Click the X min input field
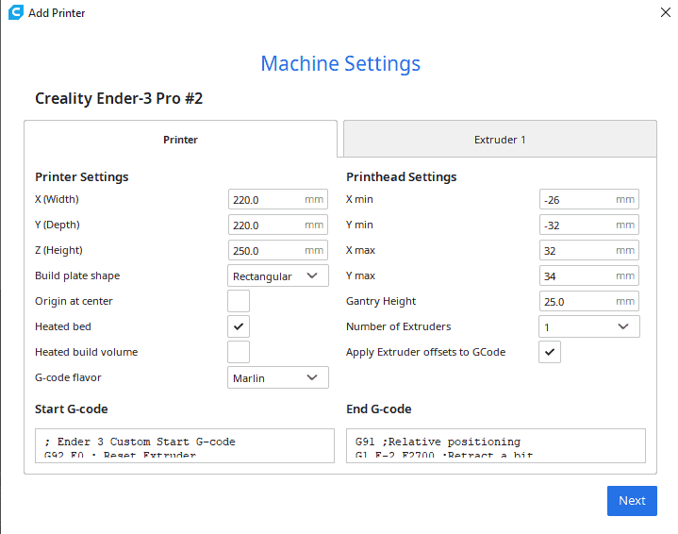678x534 pixels. click(589, 199)
